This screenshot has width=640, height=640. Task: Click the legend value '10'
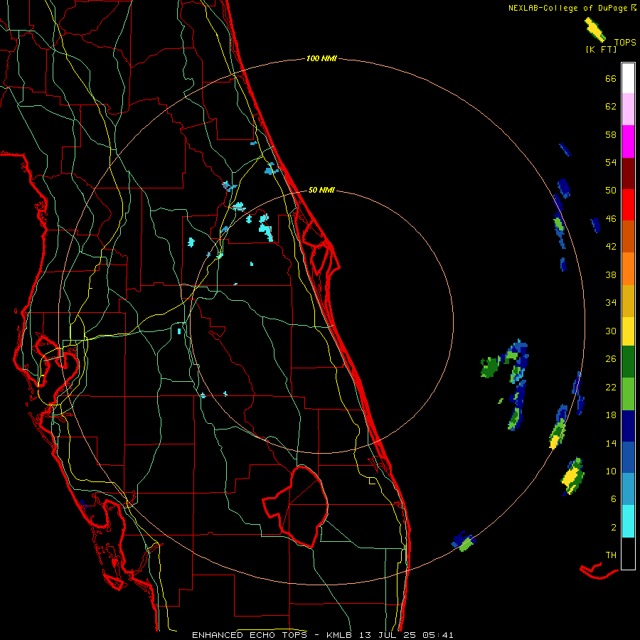pos(611,471)
